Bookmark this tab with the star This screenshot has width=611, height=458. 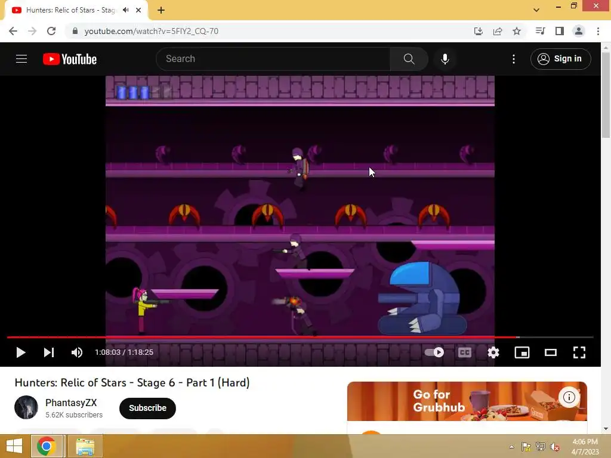(x=517, y=31)
